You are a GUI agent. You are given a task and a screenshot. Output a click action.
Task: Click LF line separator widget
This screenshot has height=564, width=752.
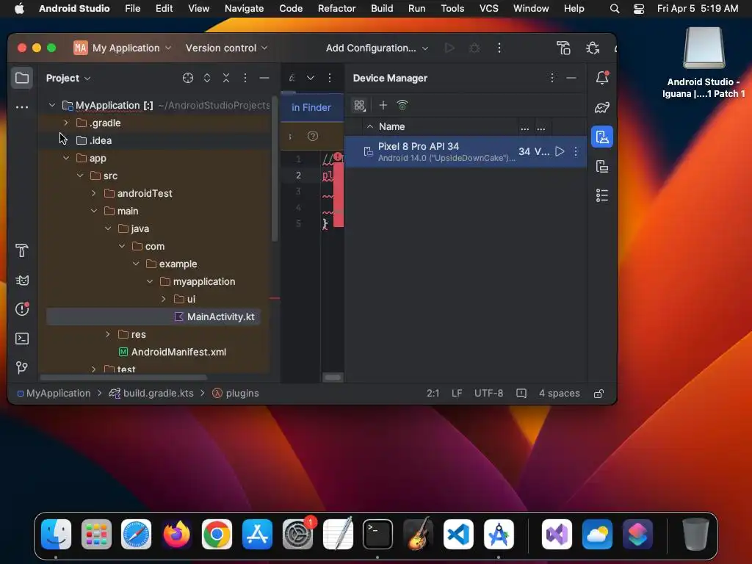(457, 394)
